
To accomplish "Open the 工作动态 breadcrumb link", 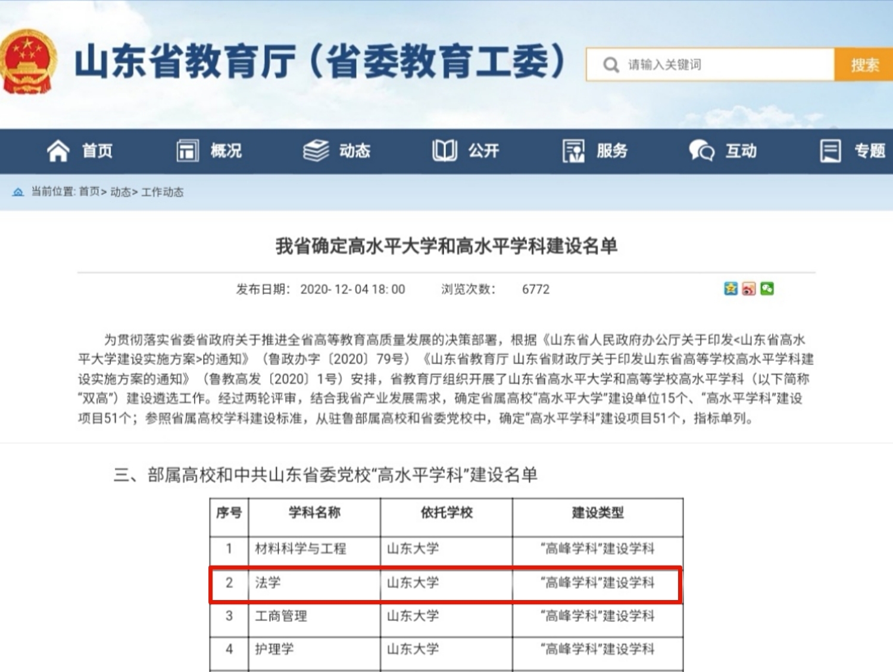I will coord(163,191).
